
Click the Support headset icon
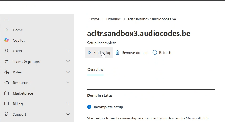click(6, 114)
